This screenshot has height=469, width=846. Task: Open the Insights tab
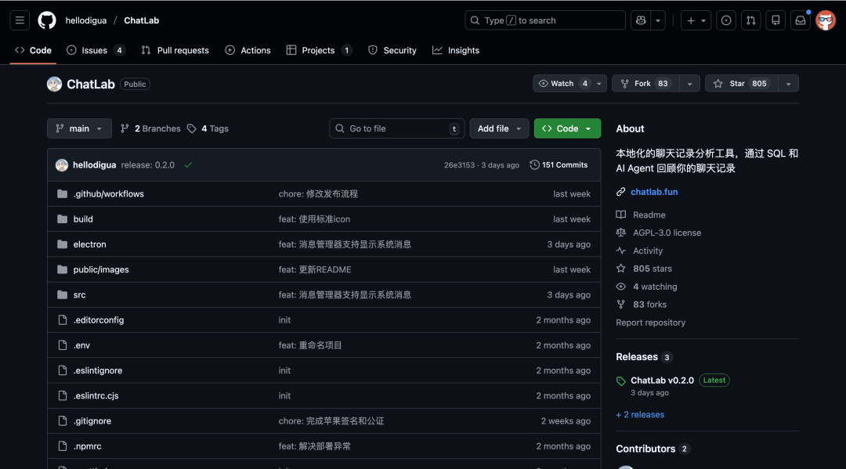(456, 50)
